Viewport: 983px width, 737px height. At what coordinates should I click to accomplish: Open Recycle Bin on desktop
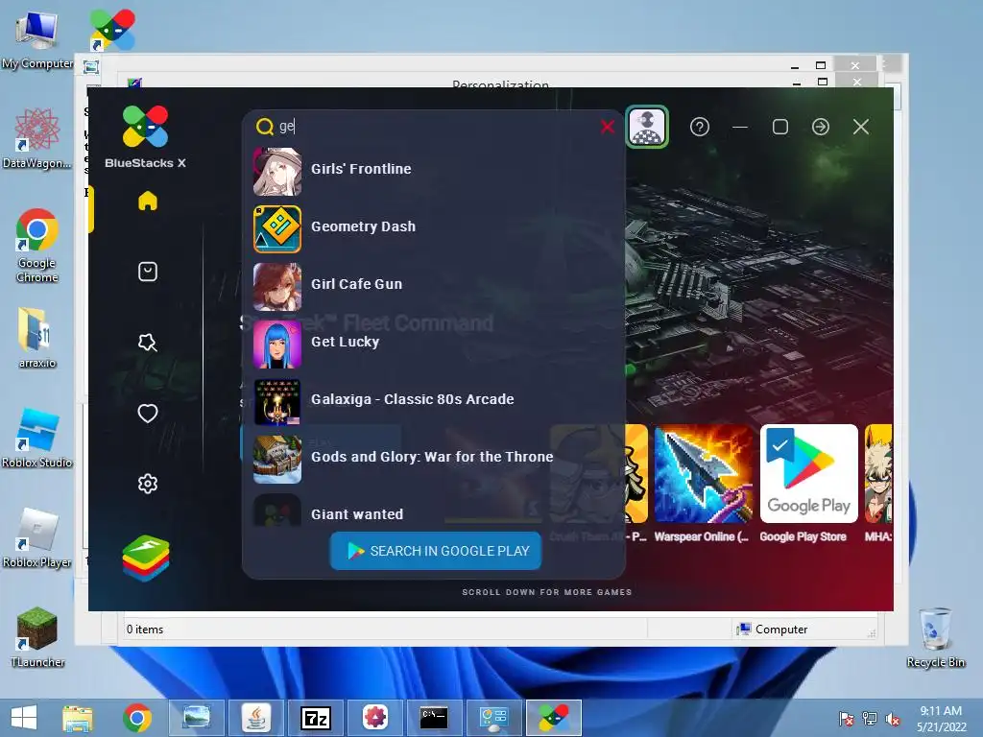[936, 638]
